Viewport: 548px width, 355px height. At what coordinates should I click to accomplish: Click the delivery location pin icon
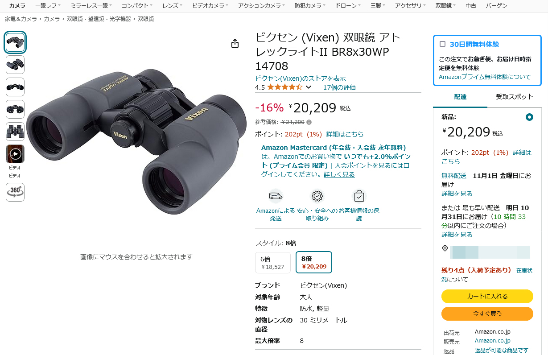tap(445, 248)
